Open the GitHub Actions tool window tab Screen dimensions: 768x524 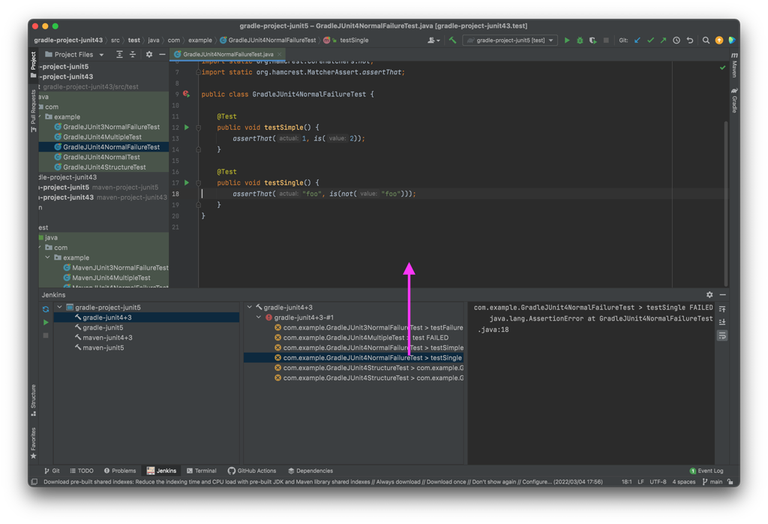pyautogui.click(x=252, y=471)
